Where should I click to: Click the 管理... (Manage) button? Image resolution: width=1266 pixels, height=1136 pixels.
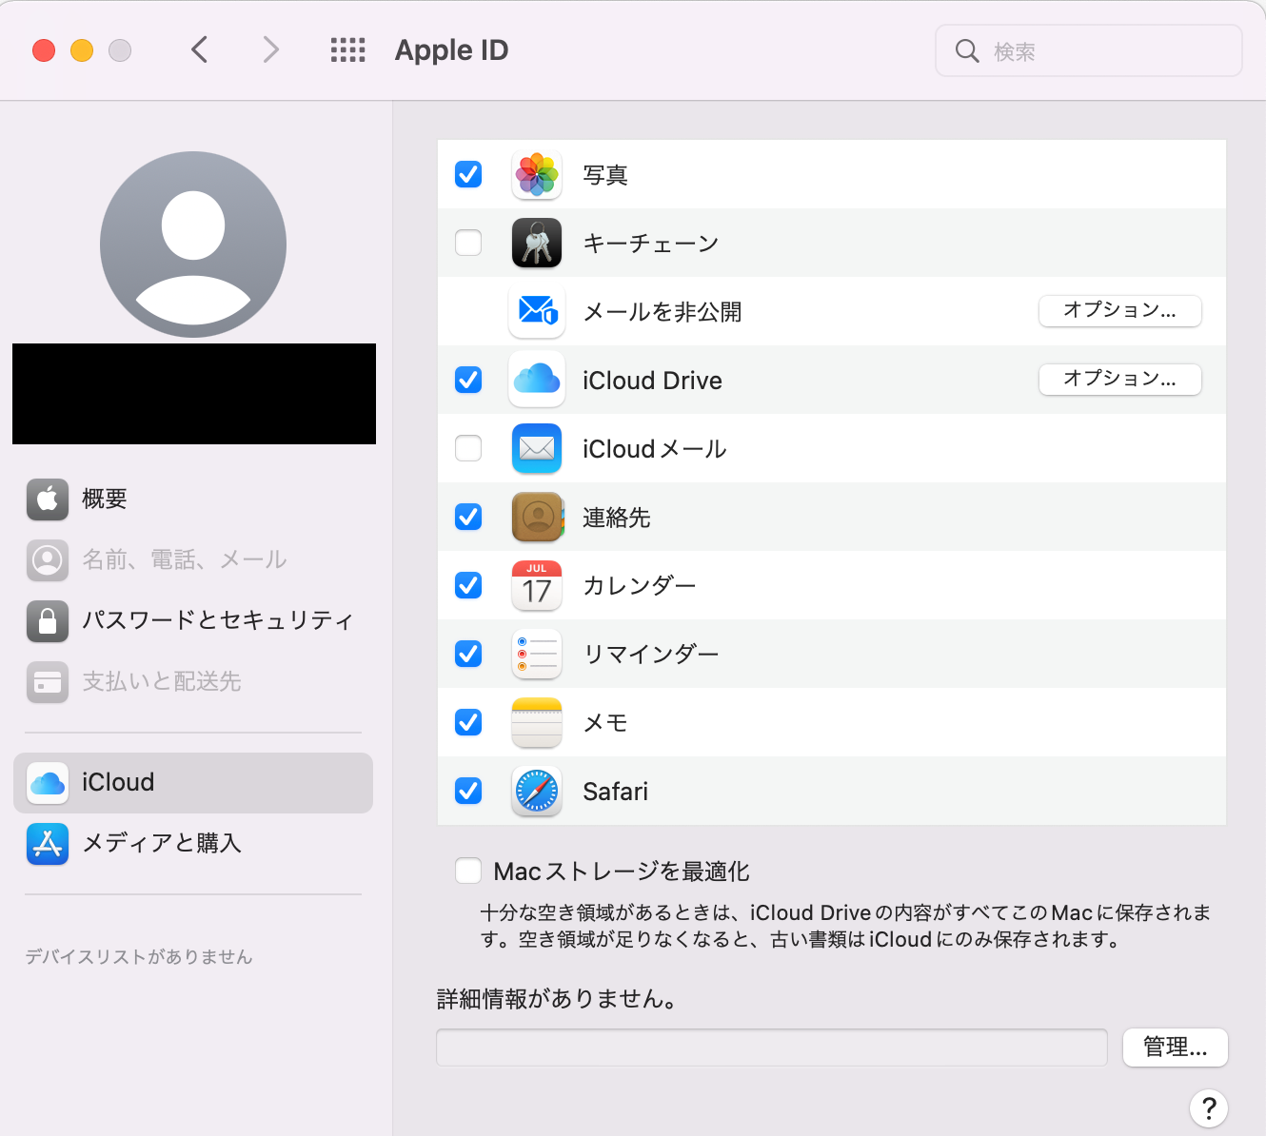1176,1048
